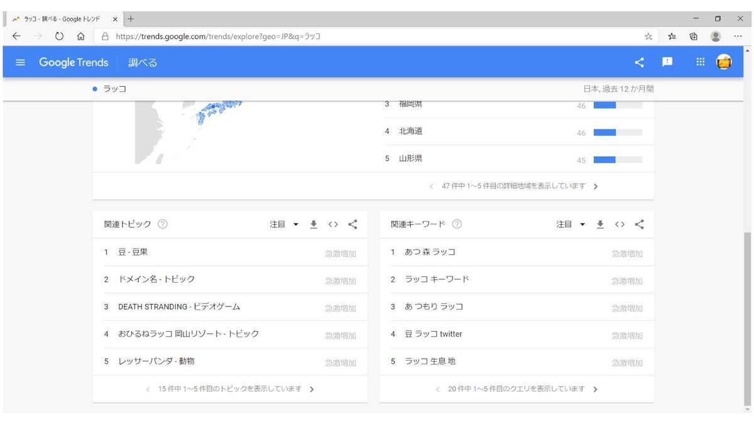
Task: Open query あつ 森 ラッコ
Action: coord(516,253)
